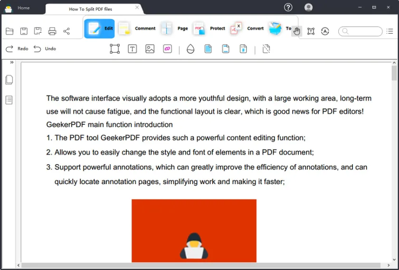399x270 pixels.
Task: Click the edit object bounding box tool
Action: pyautogui.click(x=114, y=49)
